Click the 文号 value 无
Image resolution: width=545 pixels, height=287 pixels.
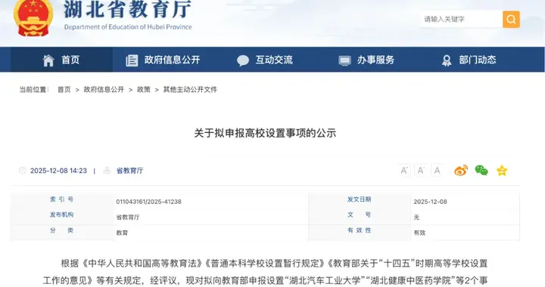416,218
